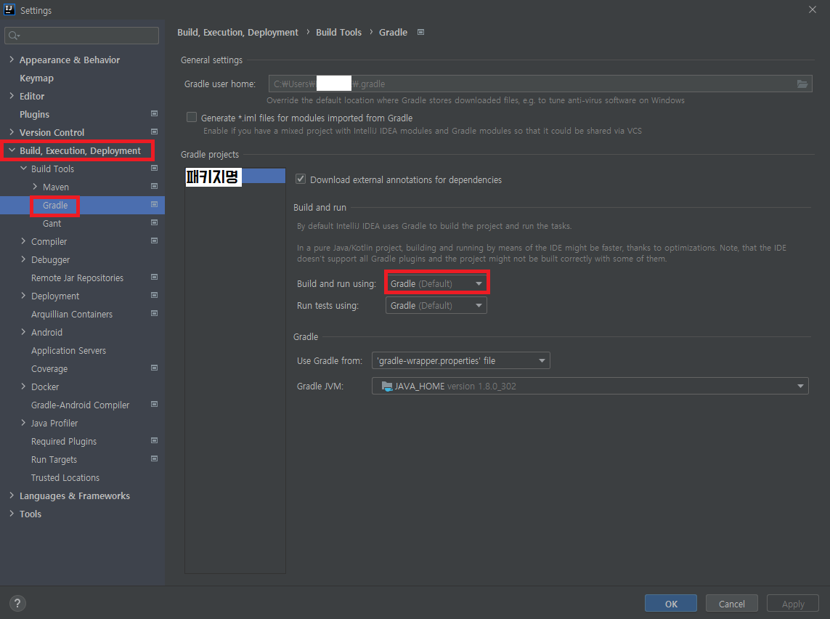Open the Use Gradle from dropdown

461,360
